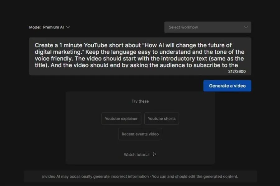Screen dimensions: 280x186
Task: Click the Select workflow placeholder text
Action: [183, 27]
